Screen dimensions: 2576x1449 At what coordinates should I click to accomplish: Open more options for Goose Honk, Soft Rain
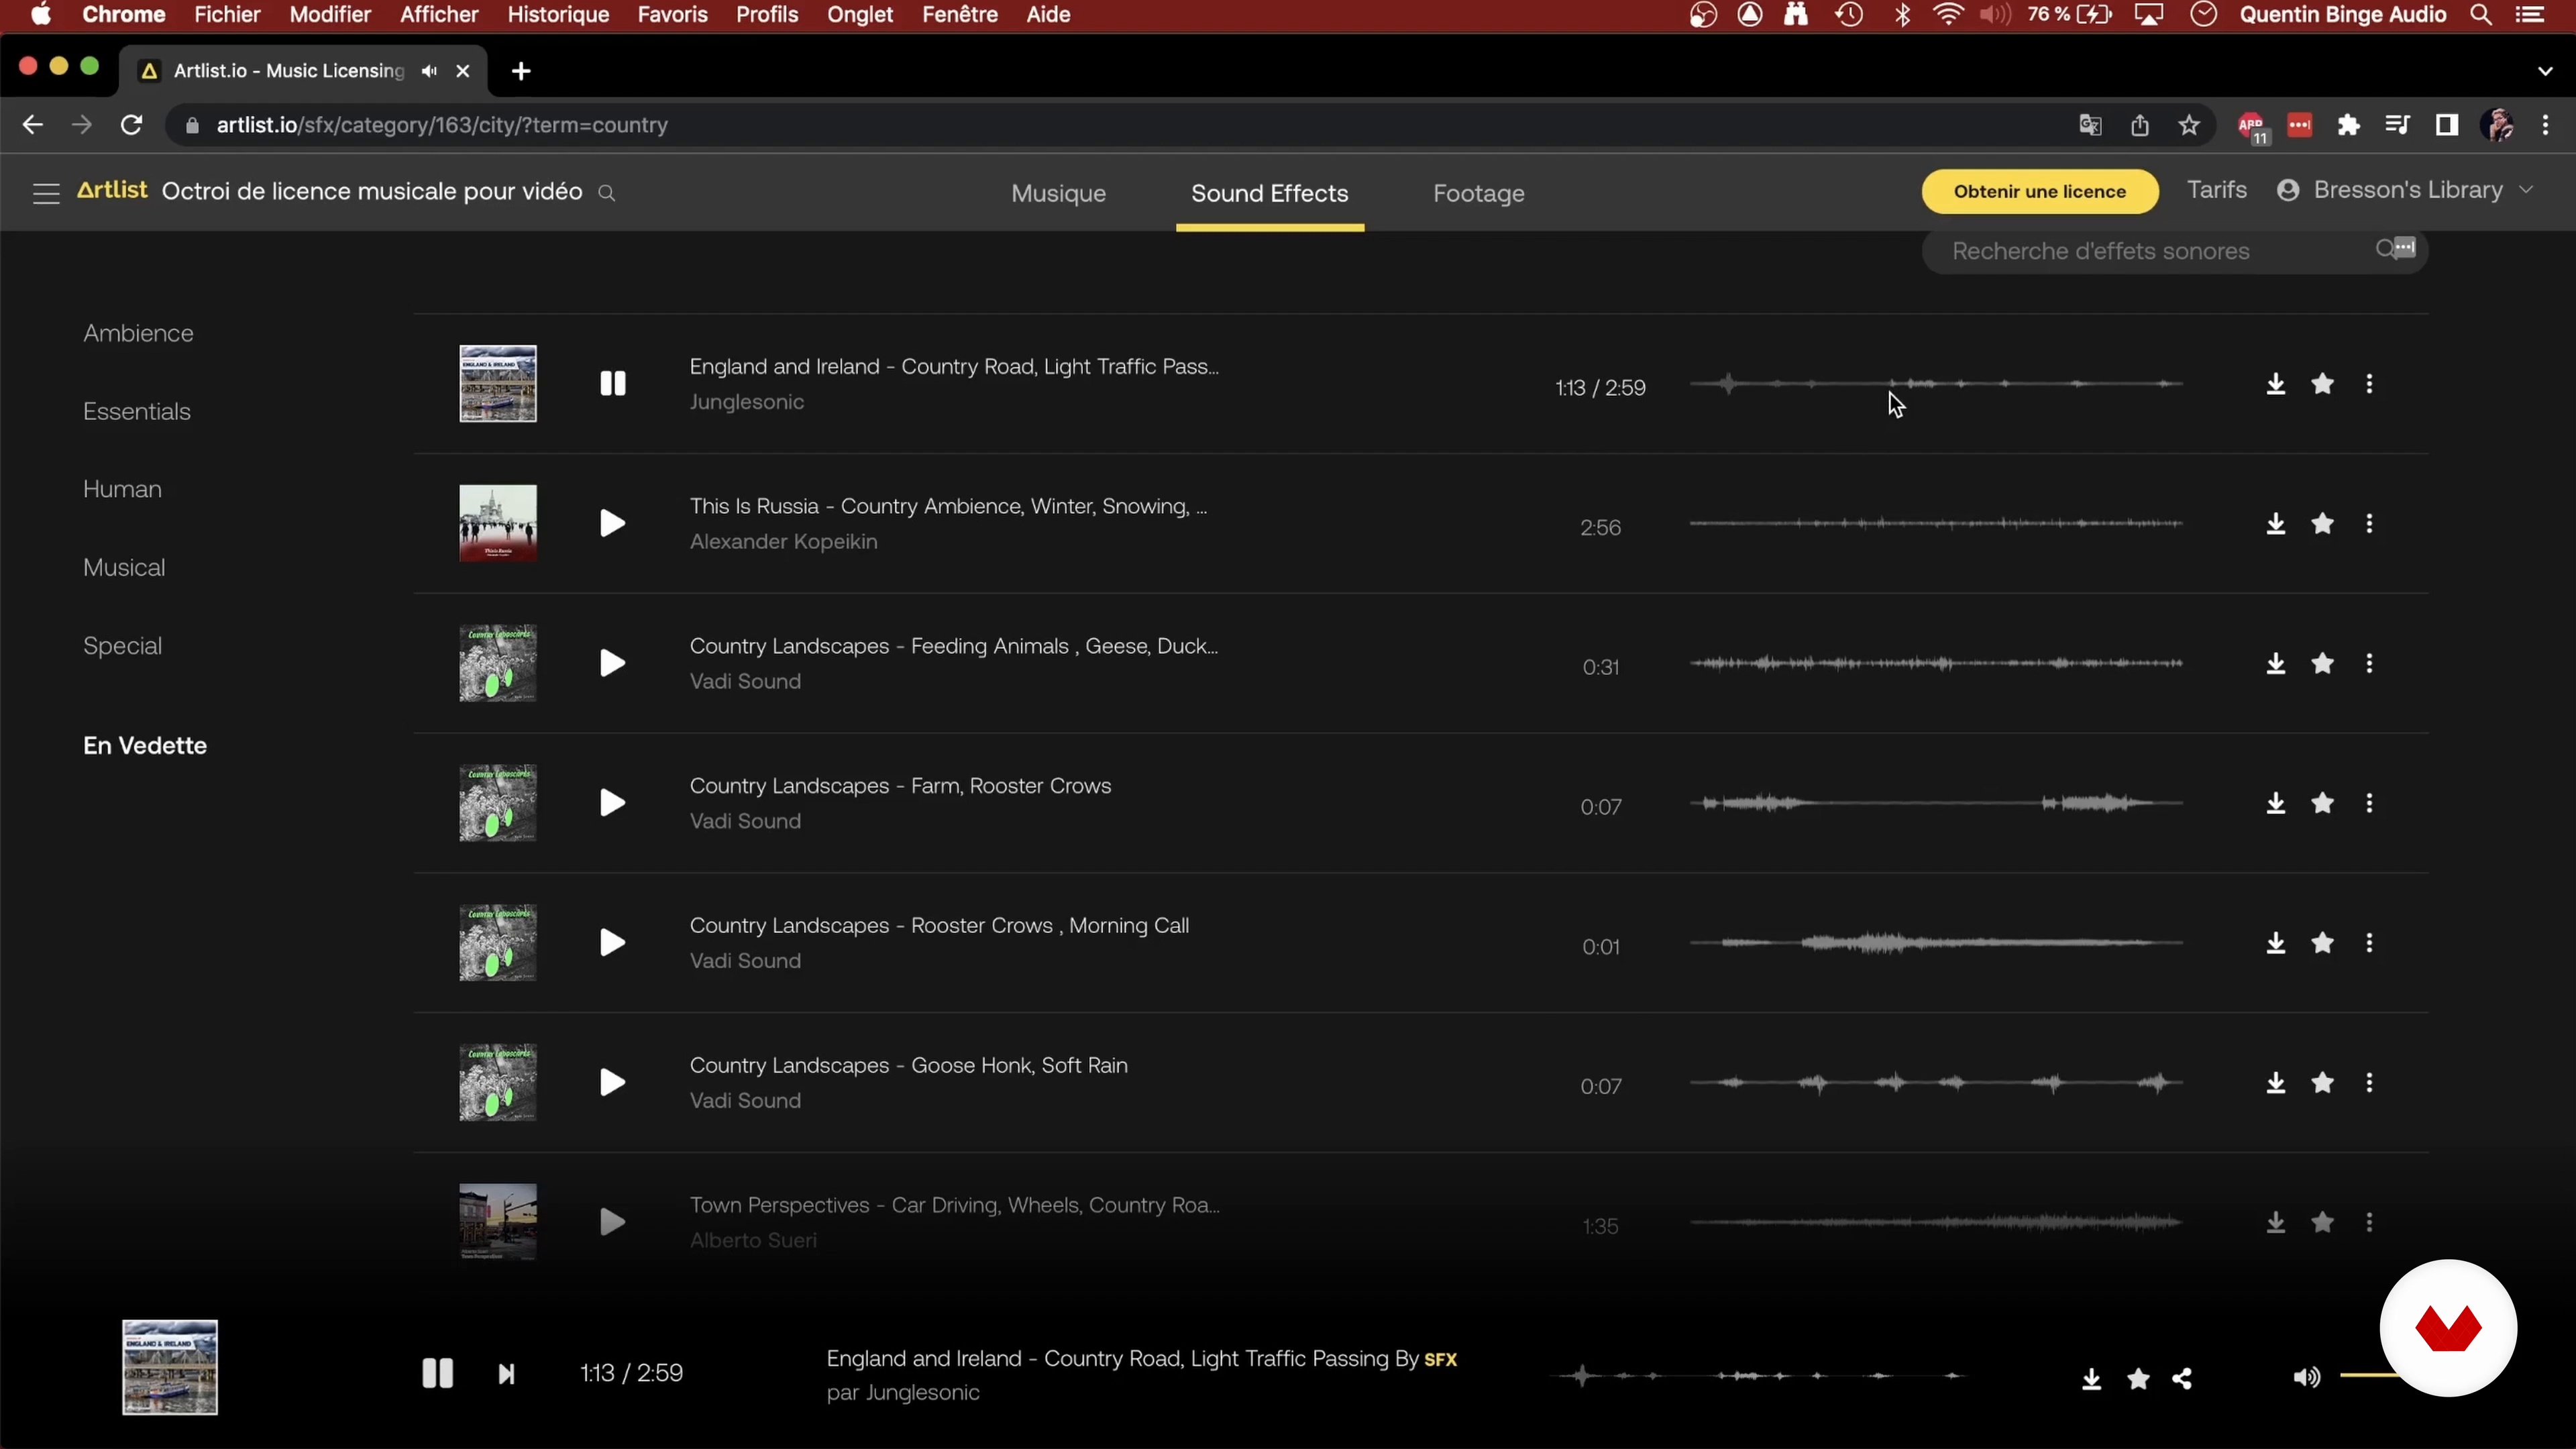2369,1083
